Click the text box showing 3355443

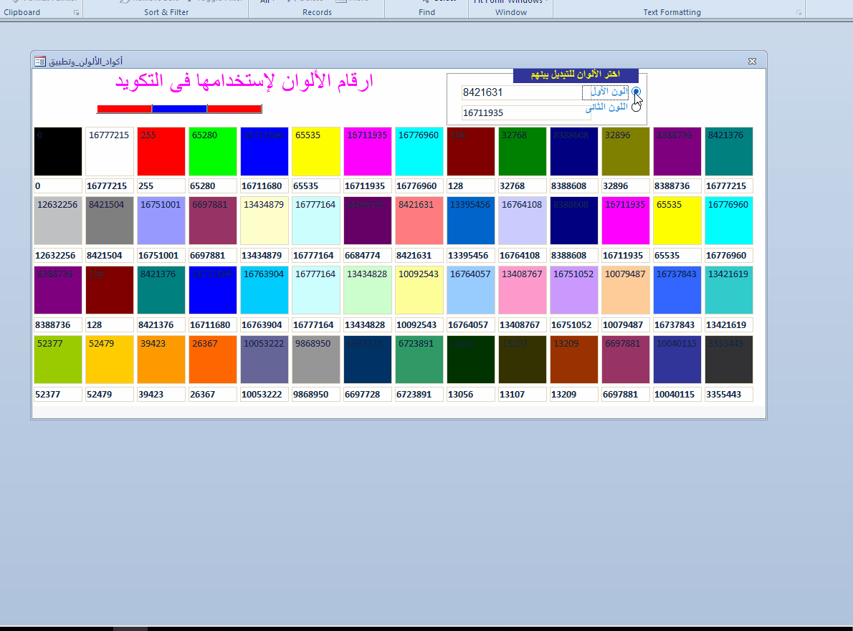(729, 395)
